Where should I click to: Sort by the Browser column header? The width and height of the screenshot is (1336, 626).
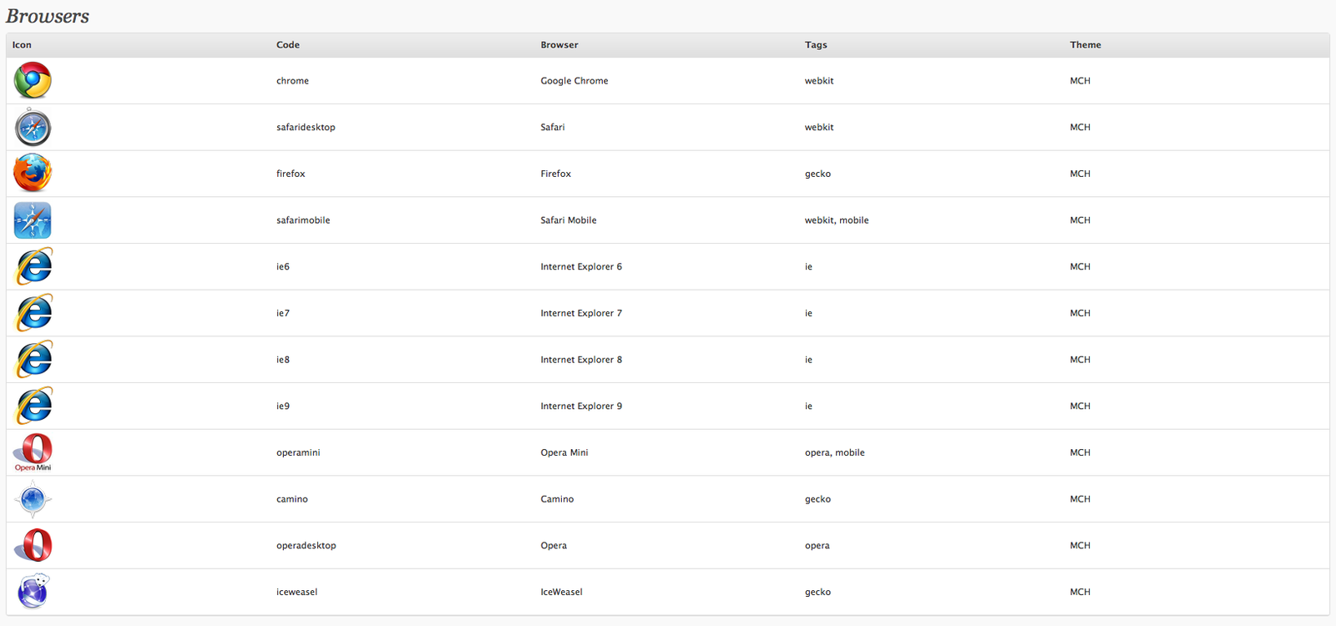[559, 45]
